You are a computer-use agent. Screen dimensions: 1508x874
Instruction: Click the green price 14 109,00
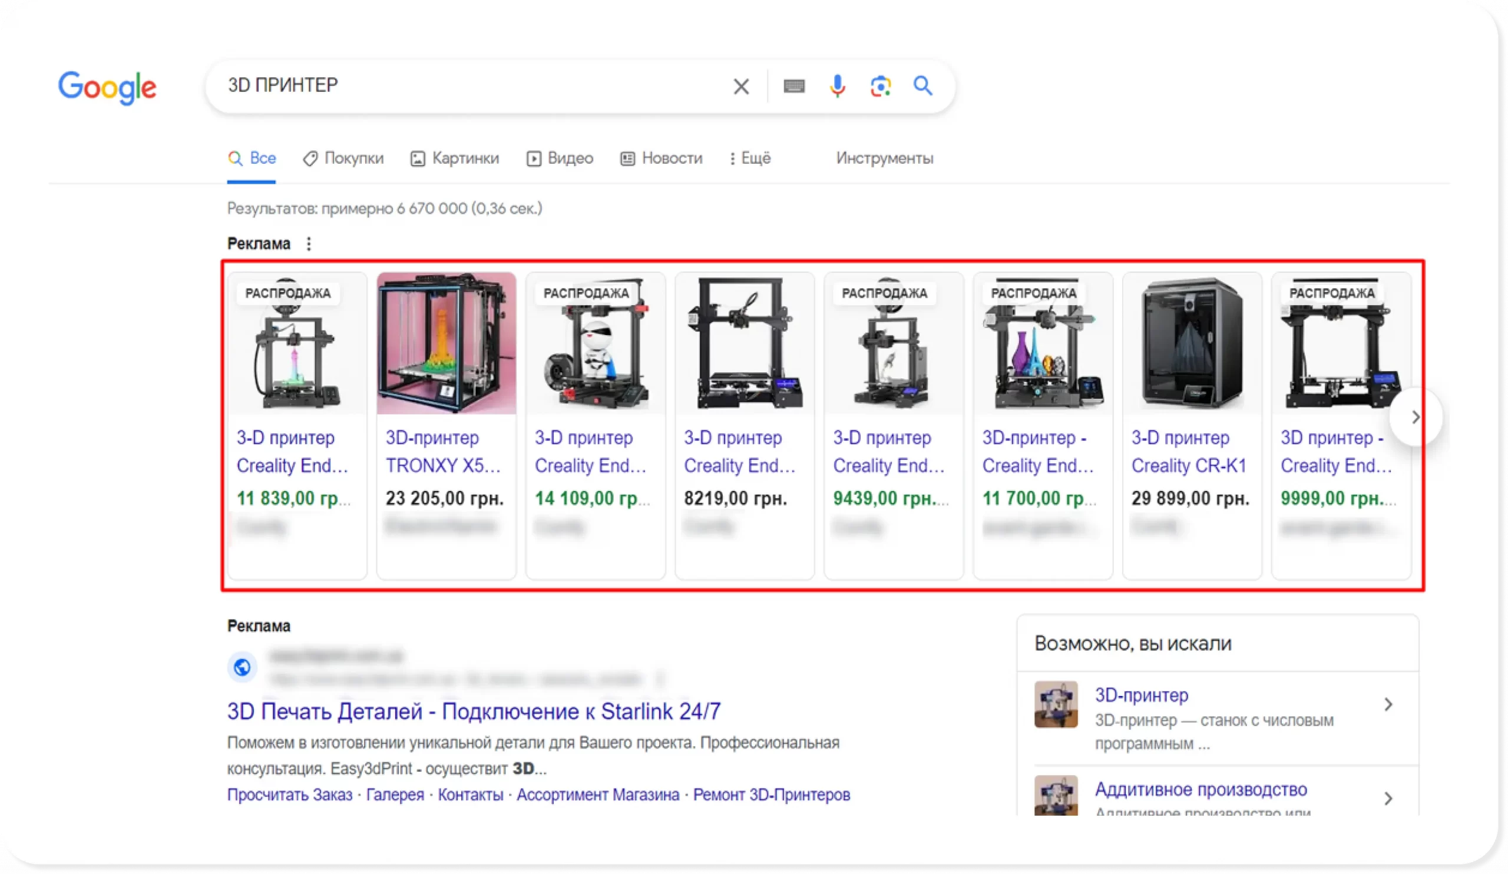point(592,498)
